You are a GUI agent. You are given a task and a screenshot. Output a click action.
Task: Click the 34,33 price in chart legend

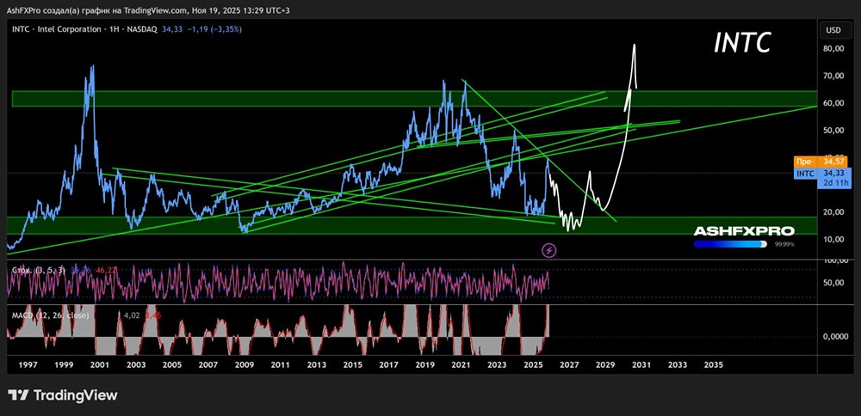coord(172,29)
